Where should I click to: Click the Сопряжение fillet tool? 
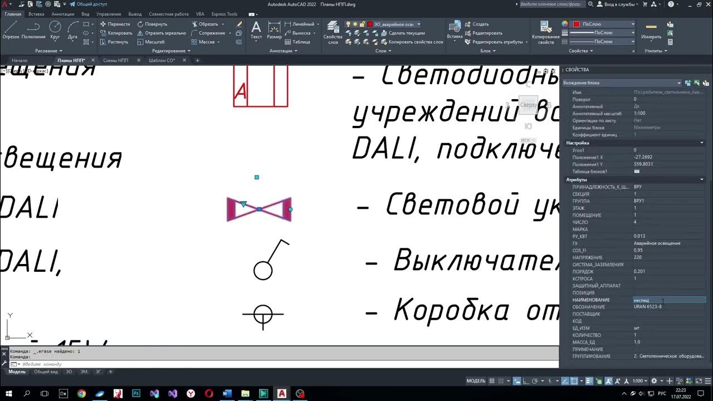pos(207,33)
